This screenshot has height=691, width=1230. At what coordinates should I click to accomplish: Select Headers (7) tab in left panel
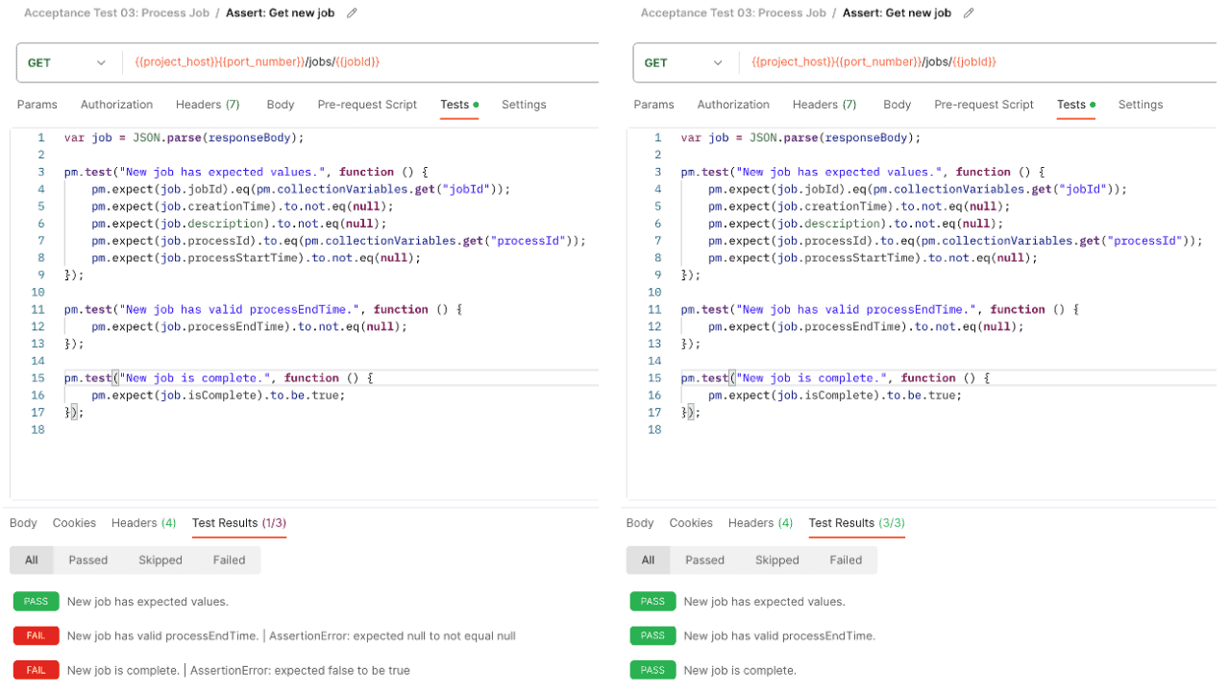click(x=208, y=105)
